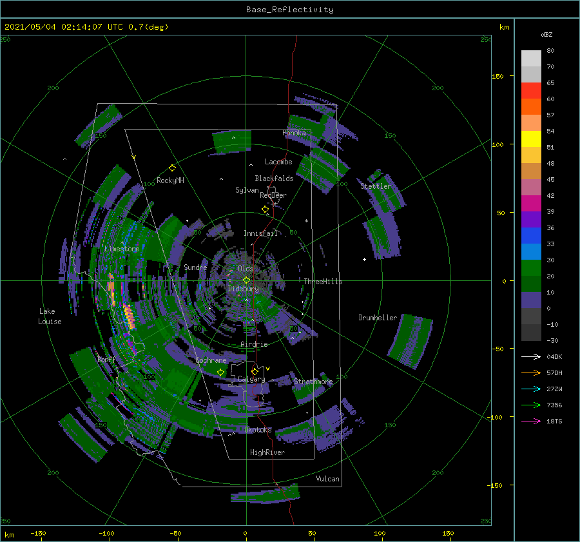Select the blue 33–36 dBZ swatch
Screen dimensions: 580x542
tap(531, 236)
